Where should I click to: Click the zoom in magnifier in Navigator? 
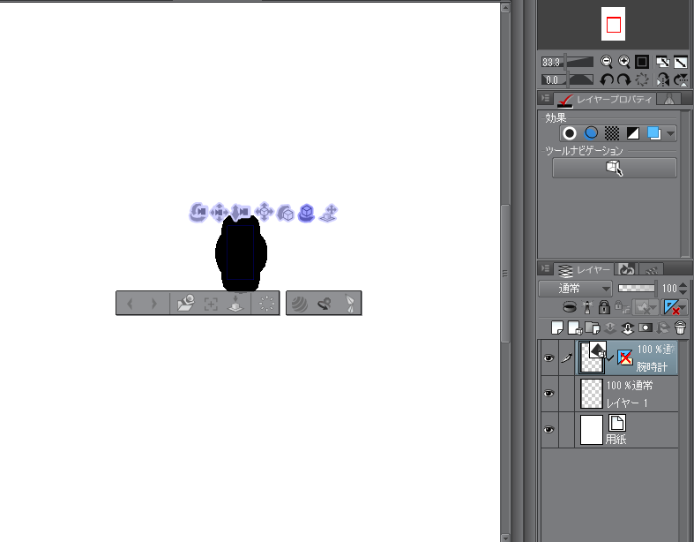tap(624, 62)
